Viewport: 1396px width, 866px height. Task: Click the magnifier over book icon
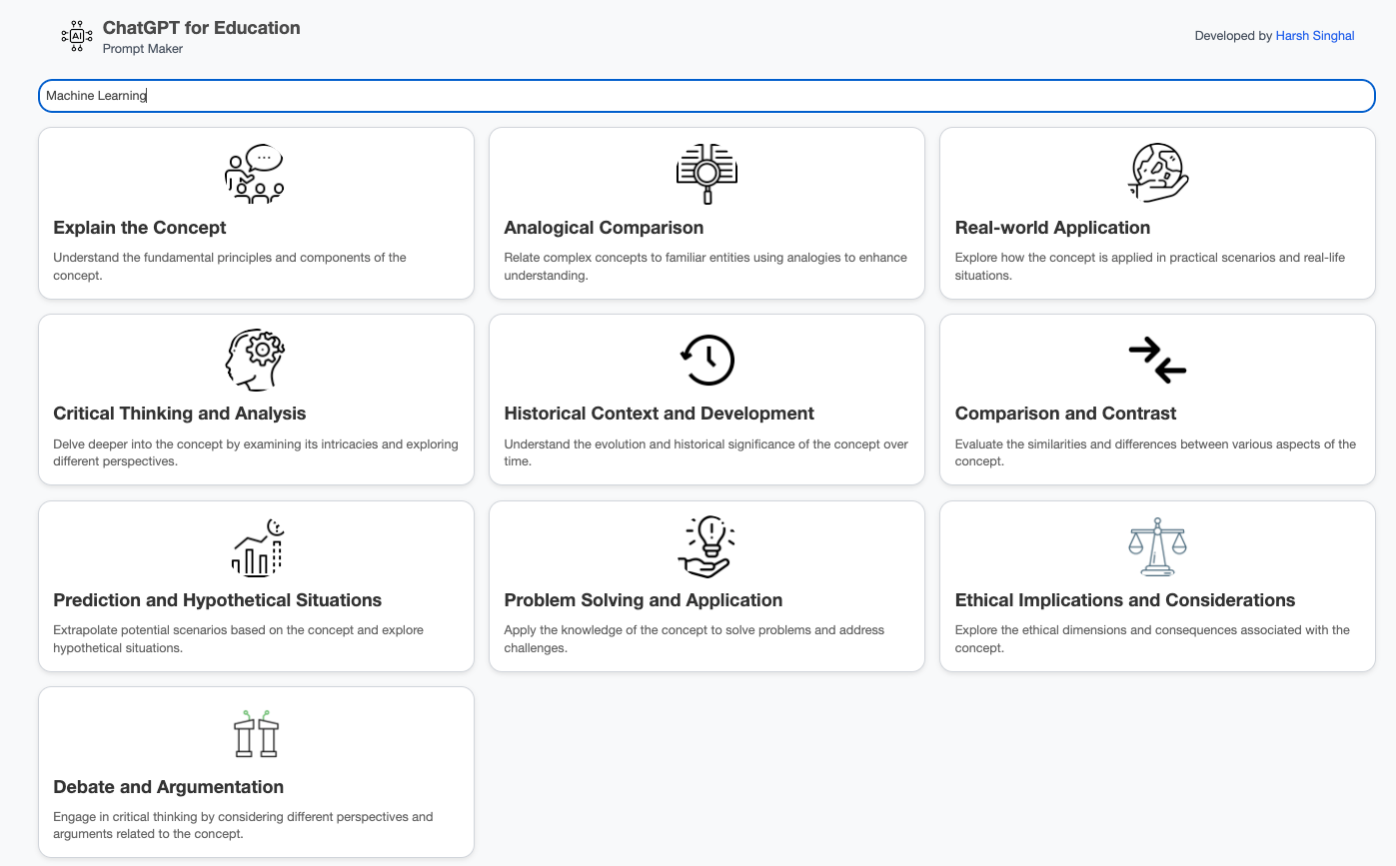click(706, 174)
